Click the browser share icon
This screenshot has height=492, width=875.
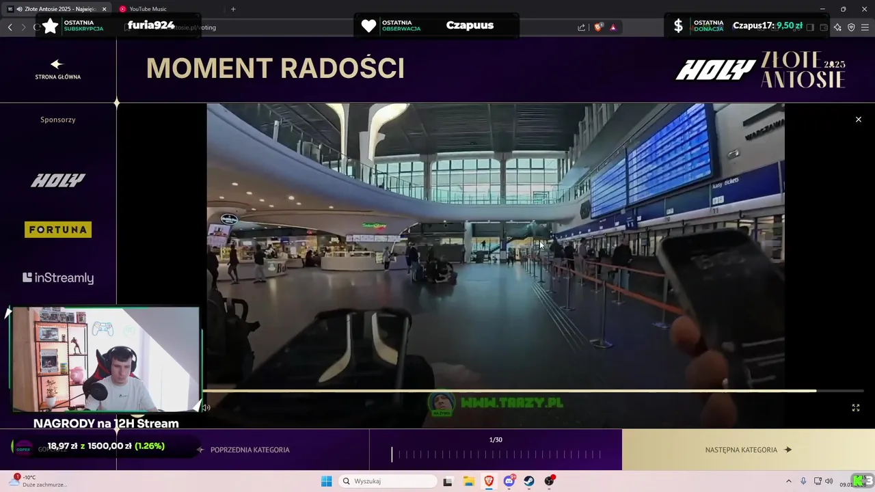click(581, 27)
